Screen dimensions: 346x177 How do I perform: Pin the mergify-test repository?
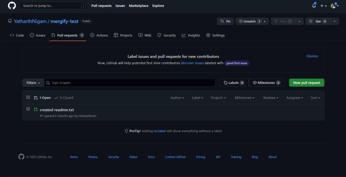[x=225, y=21]
